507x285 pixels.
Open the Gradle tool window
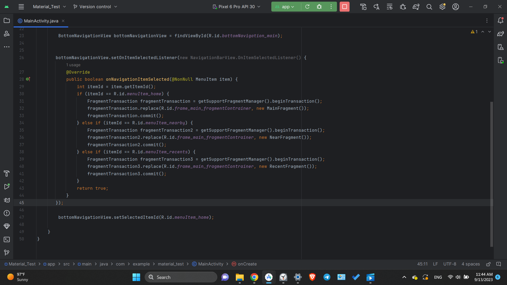(x=500, y=34)
